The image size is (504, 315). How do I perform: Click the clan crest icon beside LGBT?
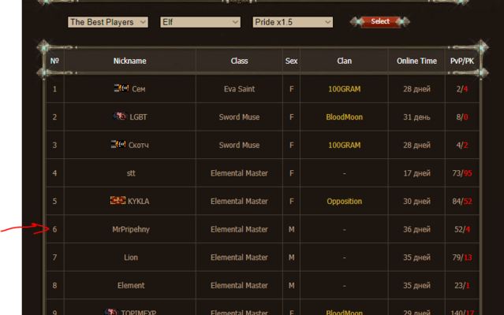point(120,117)
